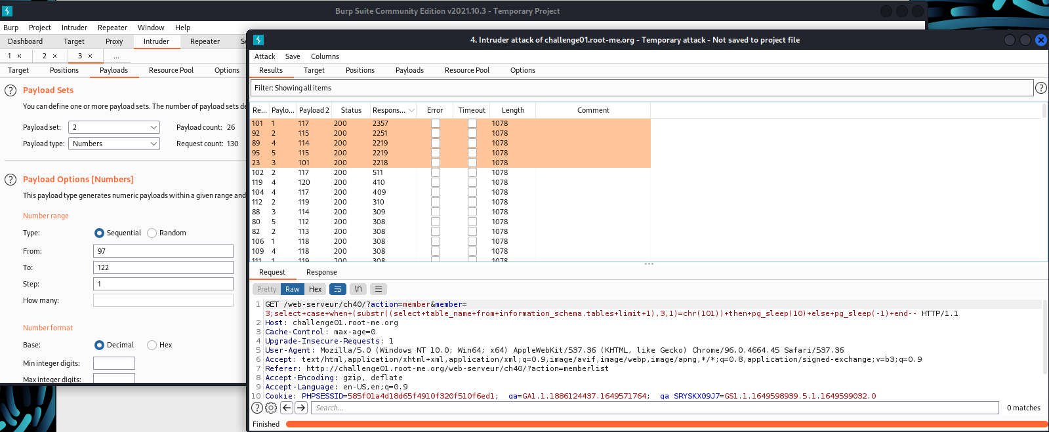Open Options tab in attack window
The image size is (1049, 432).
(x=523, y=70)
